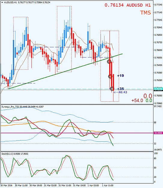Click Stochastic scale level 100
163x188 pixels.
tap(156, 153)
